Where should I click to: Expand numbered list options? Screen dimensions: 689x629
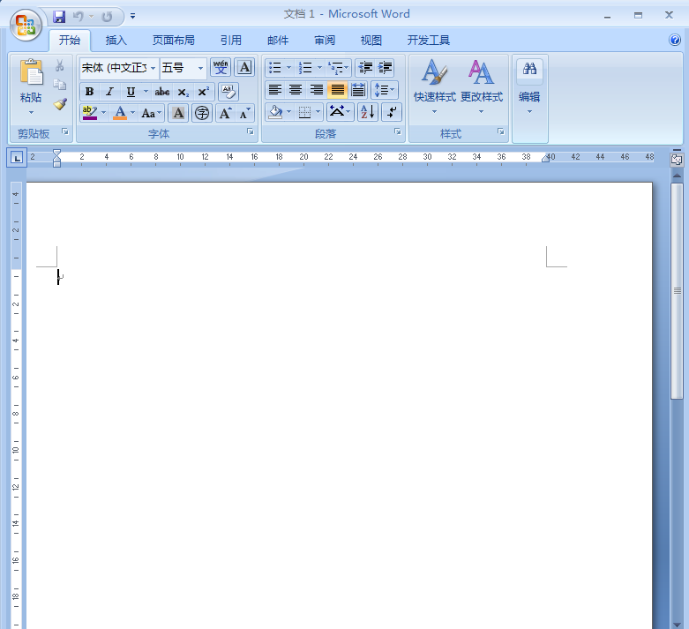click(319, 67)
